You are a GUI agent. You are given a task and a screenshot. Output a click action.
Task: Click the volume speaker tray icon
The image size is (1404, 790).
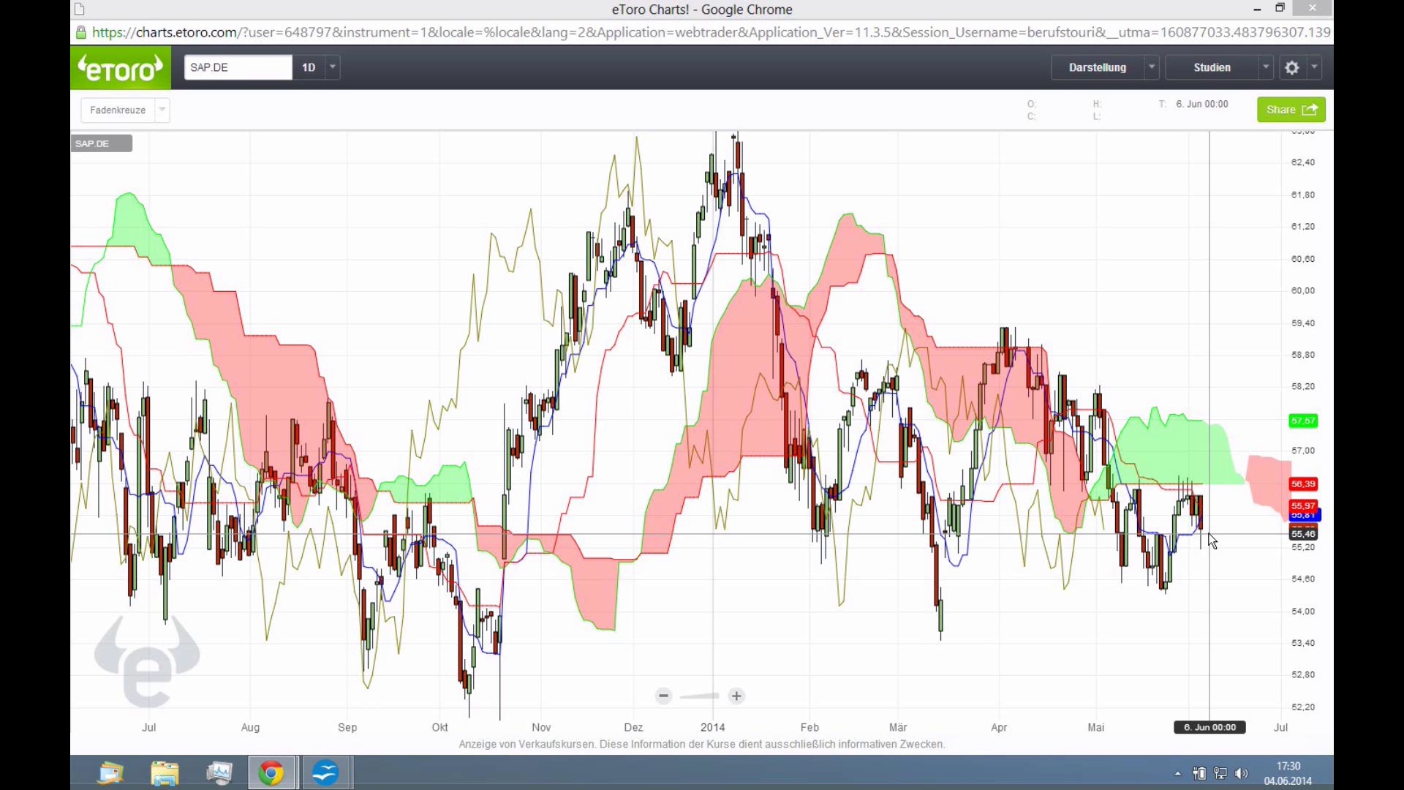tap(1241, 773)
